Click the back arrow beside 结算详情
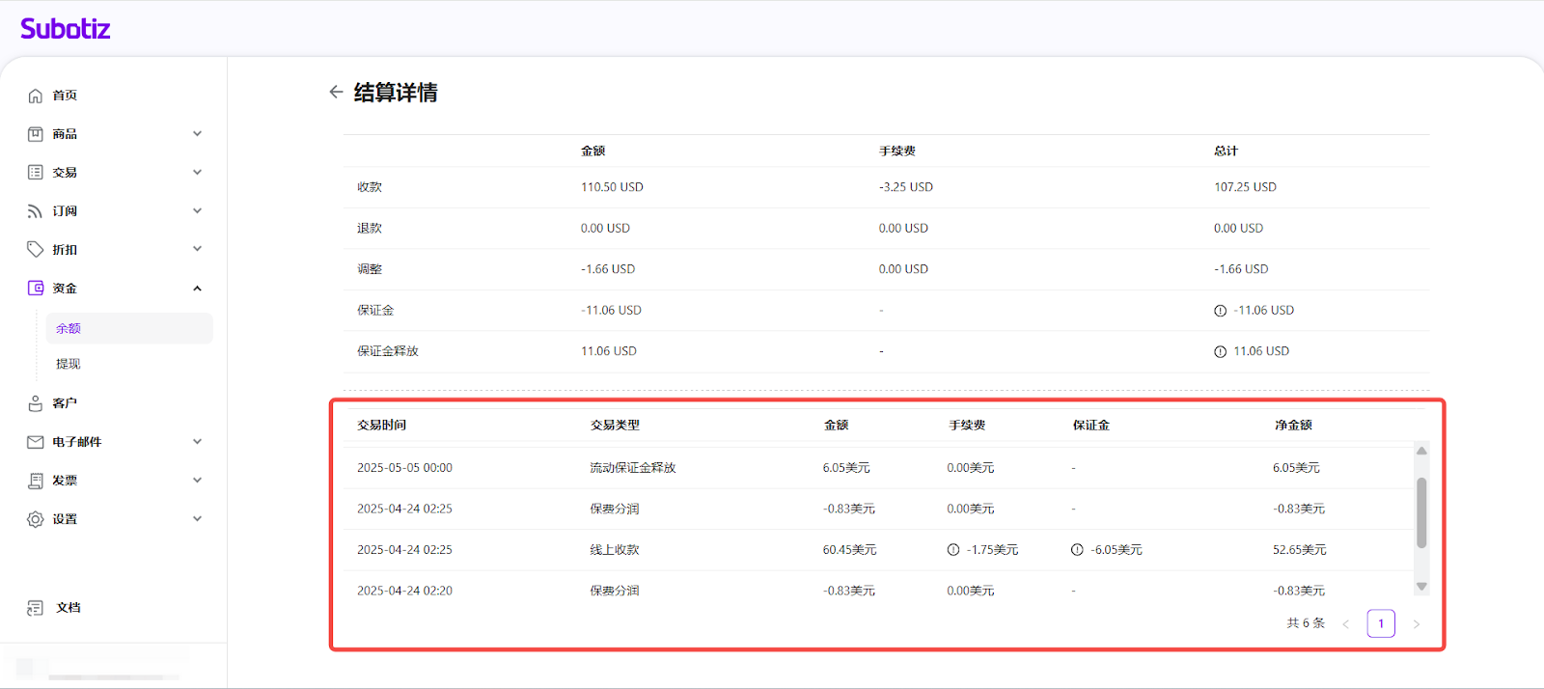This screenshot has height=689, width=1544. (336, 92)
